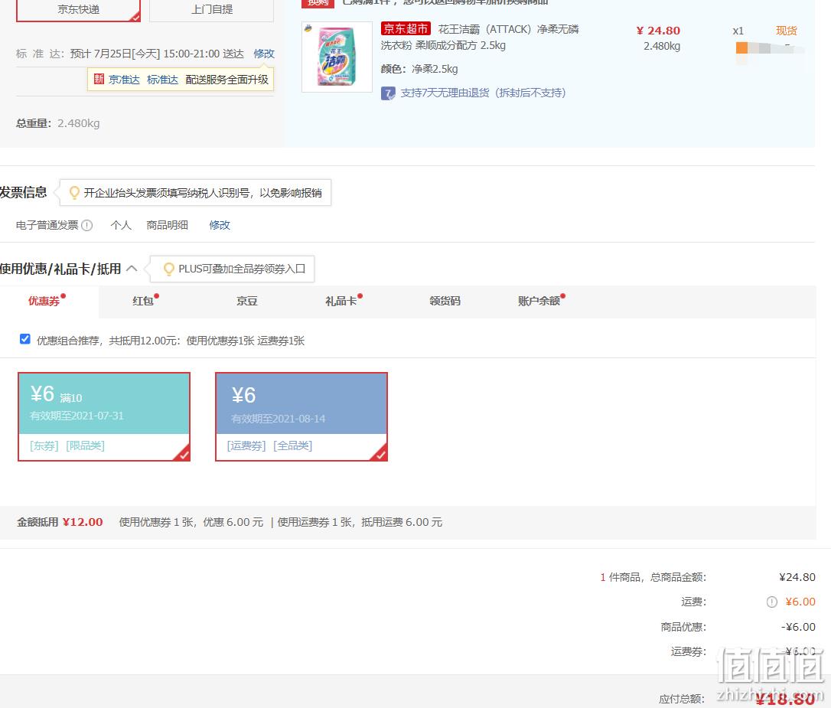831x708 pixels.
Task: Click the red 新 badge icon
Action: pyautogui.click(x=99, y=79)
